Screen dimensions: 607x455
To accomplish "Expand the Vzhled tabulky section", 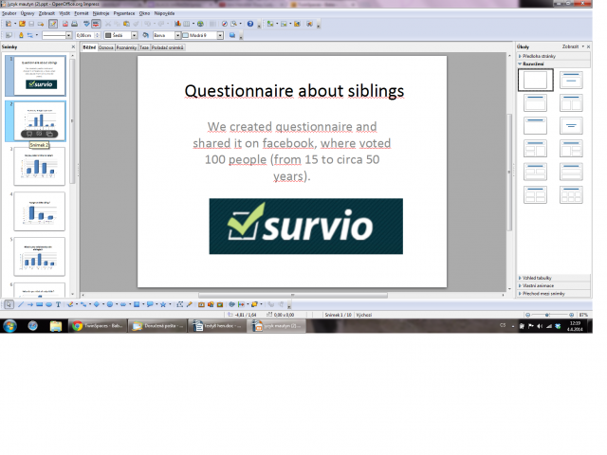I will (554, 278).
